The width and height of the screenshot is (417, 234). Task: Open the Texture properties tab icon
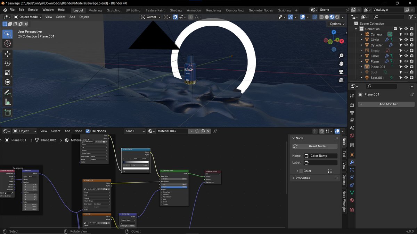tap(352, 209)
